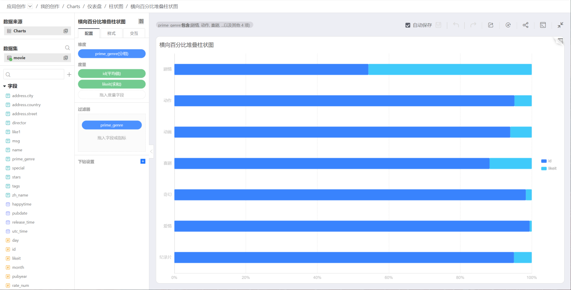Click the search icon next to 数据集

(x=67, y=48)
